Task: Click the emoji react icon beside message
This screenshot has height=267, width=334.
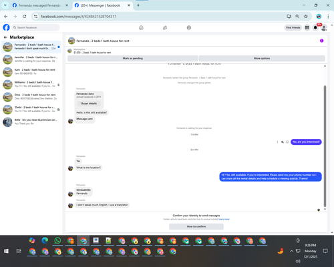Action: pos(287,142)
